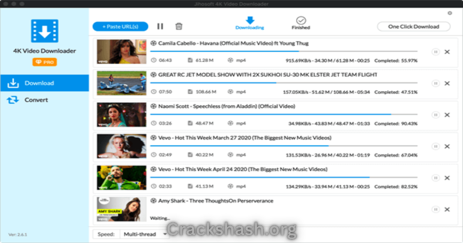463x243 pixels.
Task: Switch to the Downloading tab
Action: point(250,23)
